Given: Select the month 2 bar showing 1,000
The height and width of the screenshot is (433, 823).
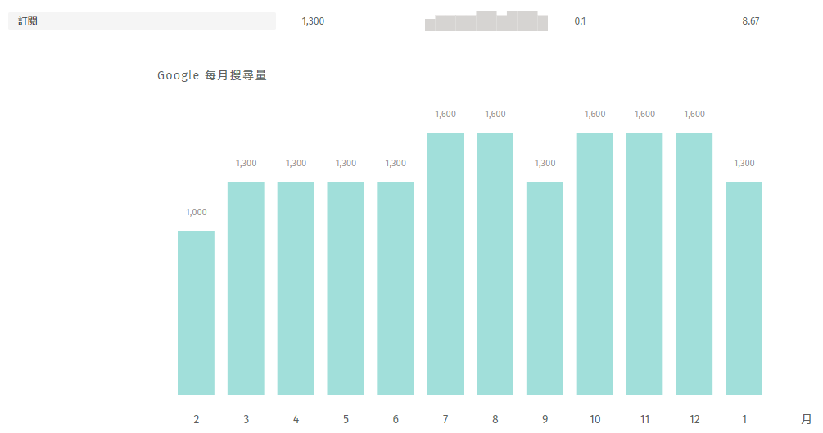Looking at the screenshot, I should (x=196, y=313).
